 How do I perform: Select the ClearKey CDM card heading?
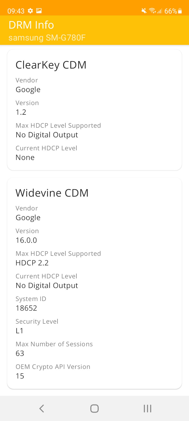(x=51, y=65)
